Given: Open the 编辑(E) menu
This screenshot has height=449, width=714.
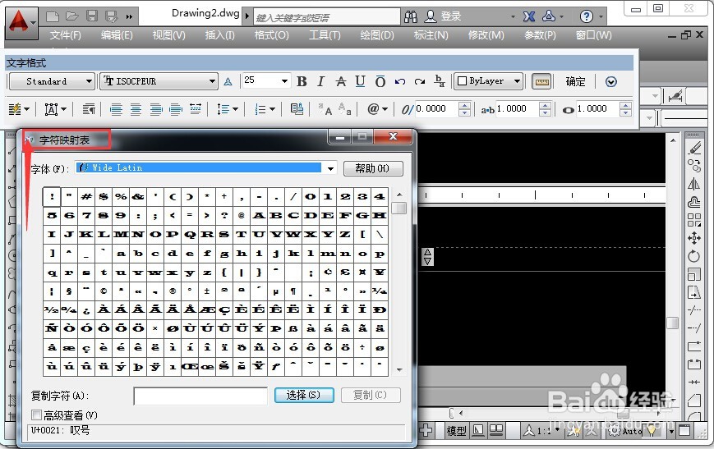Looking at the screenshot, I should point(117,35).
